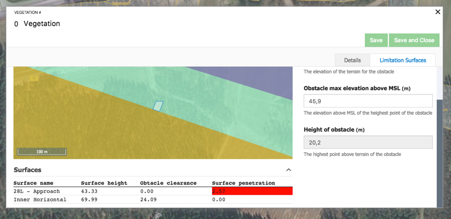Click the Height of obstacle field
The width and height of the screenshot is (451, 219).
[x=368, y=142]
